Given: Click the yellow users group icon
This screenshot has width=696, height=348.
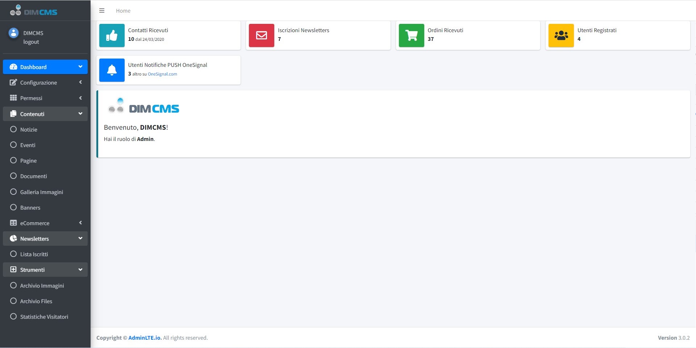Looking at the screenshot, I should point(561,35).
